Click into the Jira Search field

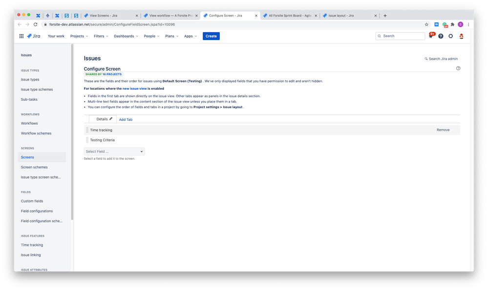400,36
